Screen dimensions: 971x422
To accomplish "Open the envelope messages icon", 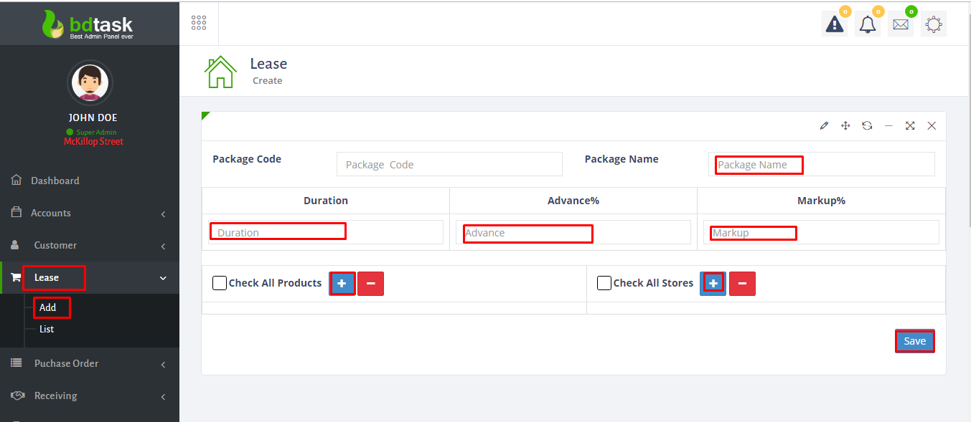I will click(900, 24).
